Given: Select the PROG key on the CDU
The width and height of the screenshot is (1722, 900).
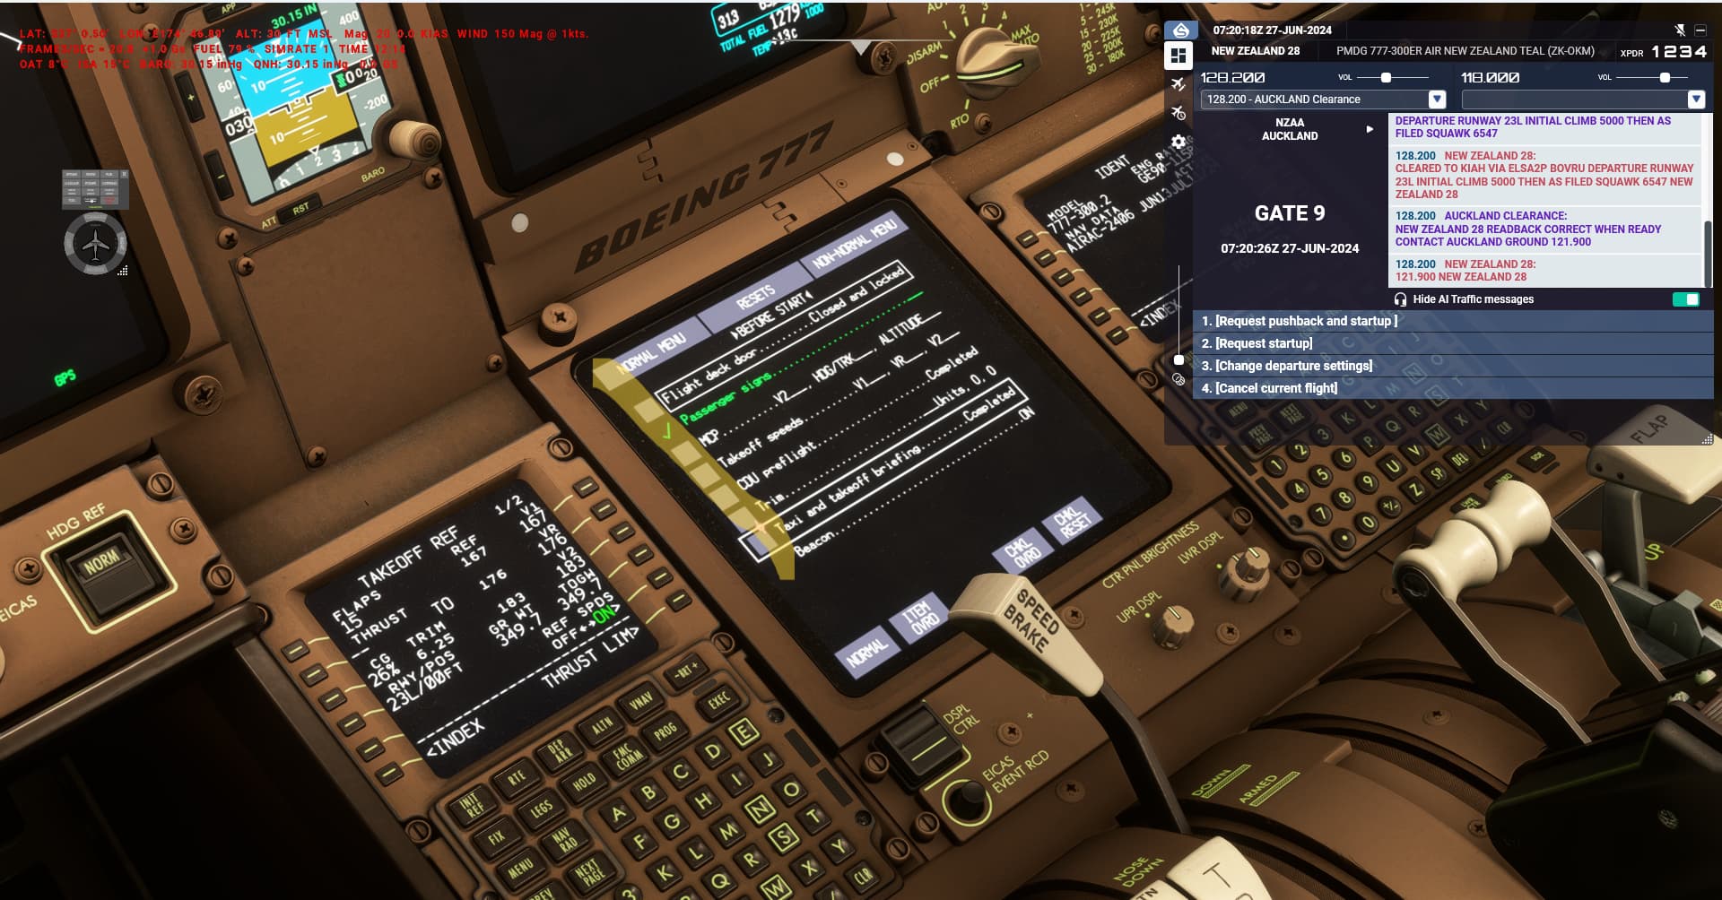Looking at the screenshot, I should 665,732.
